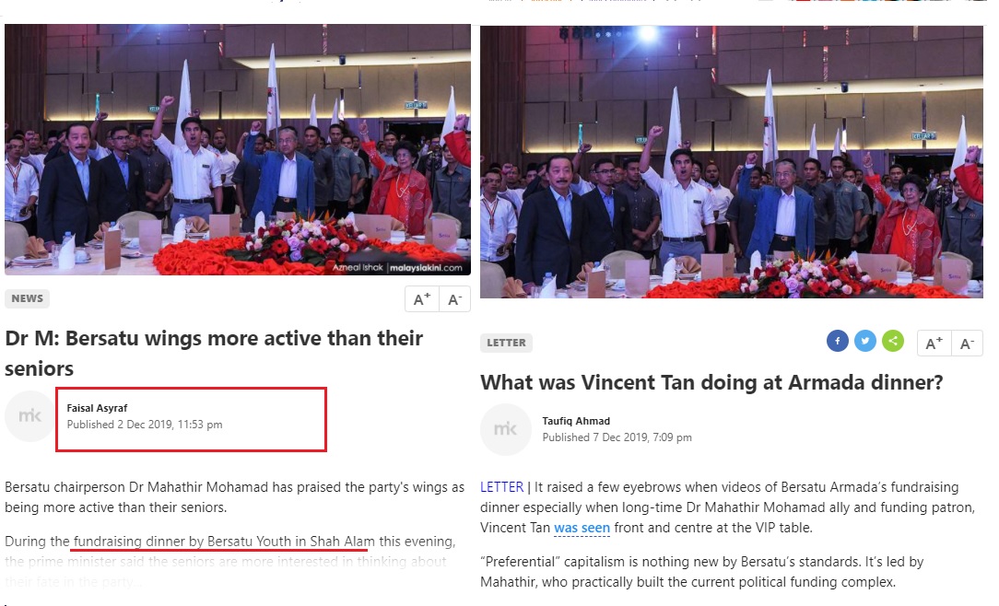Open author Faisal Asyraf's page
This screenshot has width=999, height=606.
(x=97, y=408)
